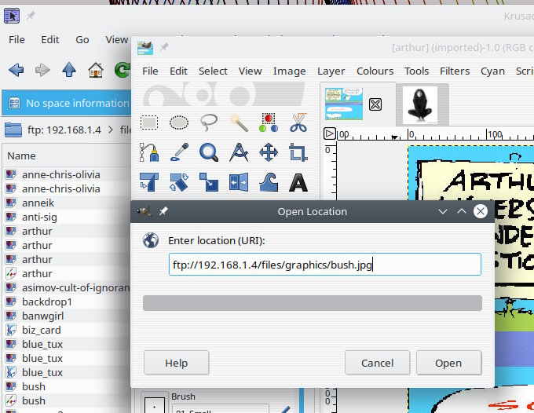Select the Text tool
The width and height of the screenshot is (534, 413).
point(298,182)
